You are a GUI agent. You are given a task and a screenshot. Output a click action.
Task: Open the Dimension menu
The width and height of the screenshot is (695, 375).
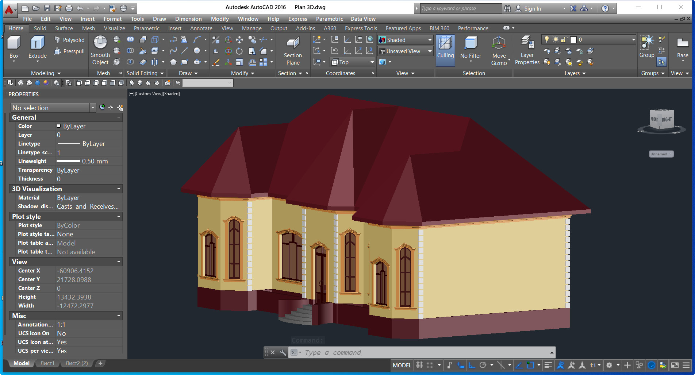click(x=188, y=19)
